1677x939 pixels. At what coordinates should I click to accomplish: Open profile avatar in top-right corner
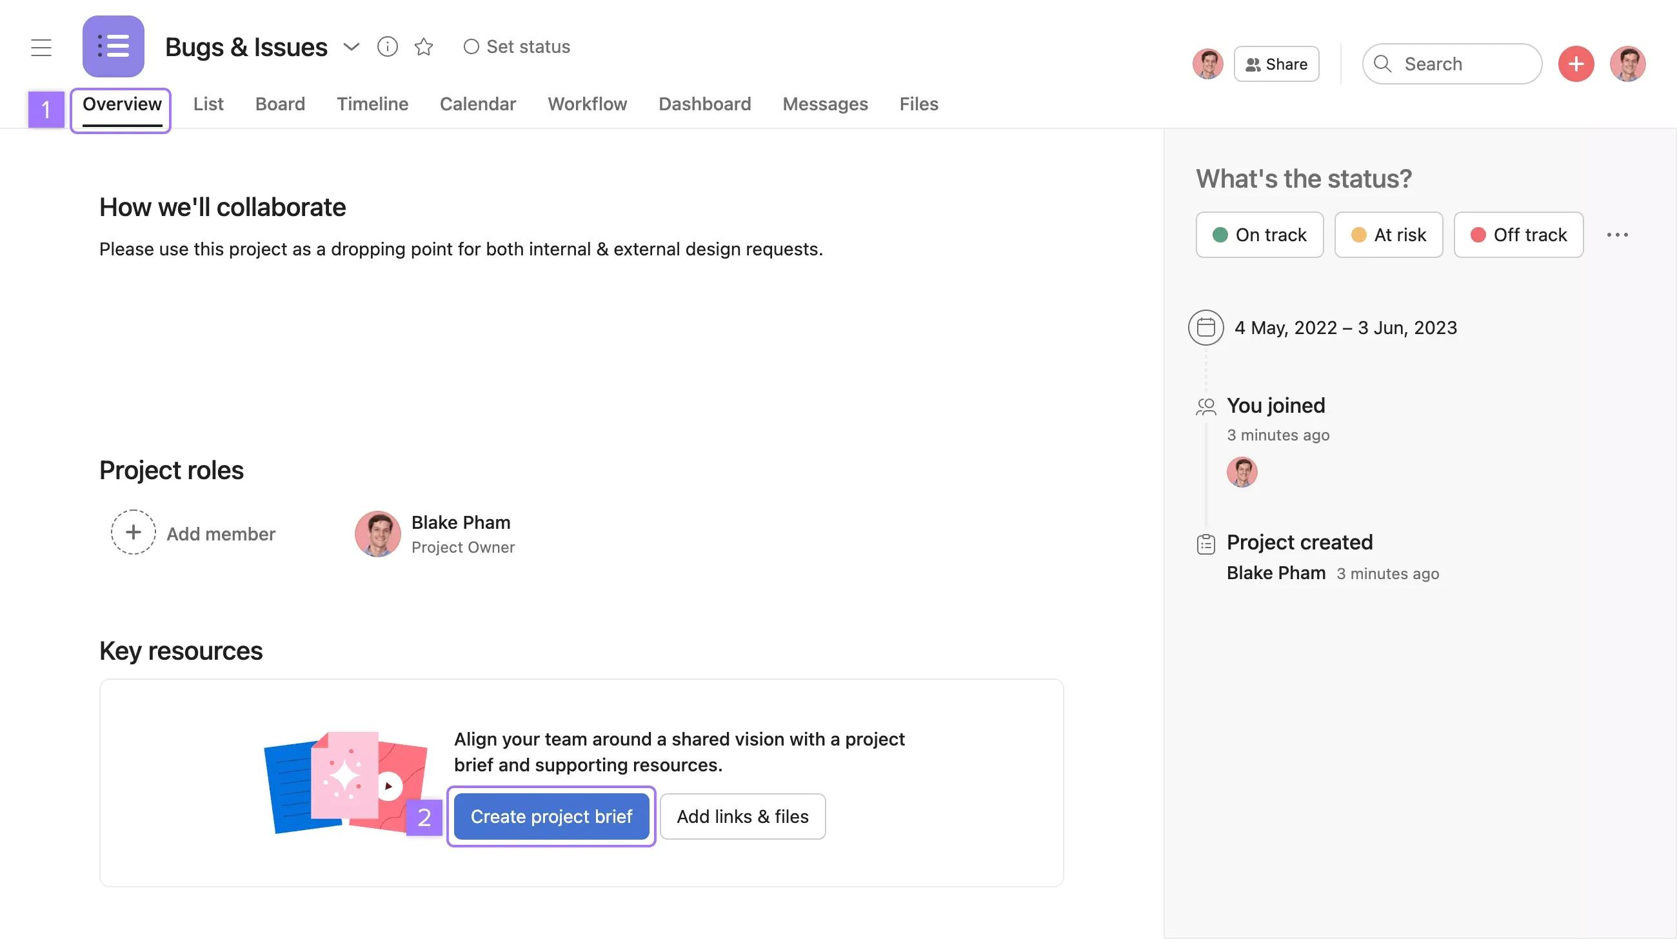1627,64
